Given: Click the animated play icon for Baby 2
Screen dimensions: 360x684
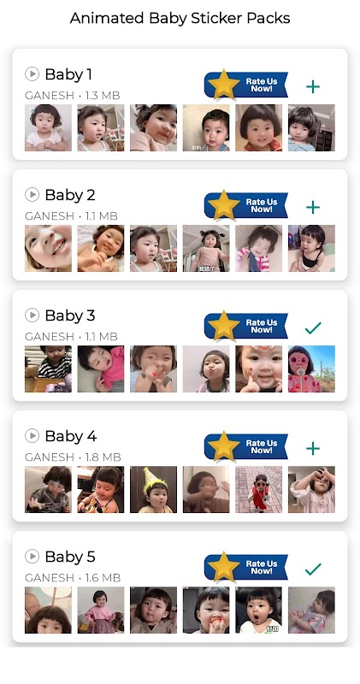Looking at the screenshot, I should pyautogui.click(x=32, y=195).
